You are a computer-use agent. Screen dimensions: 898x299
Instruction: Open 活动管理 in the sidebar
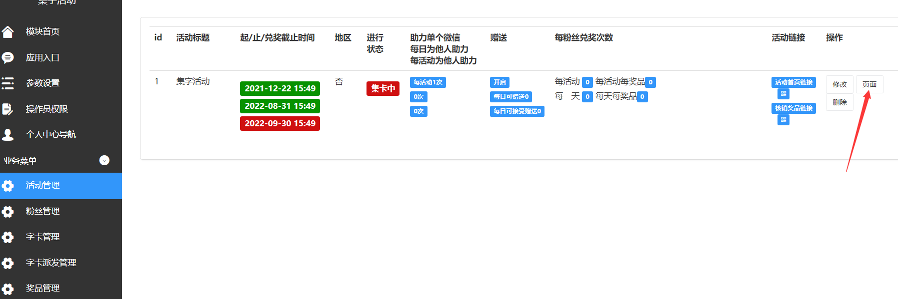(42, 186)
